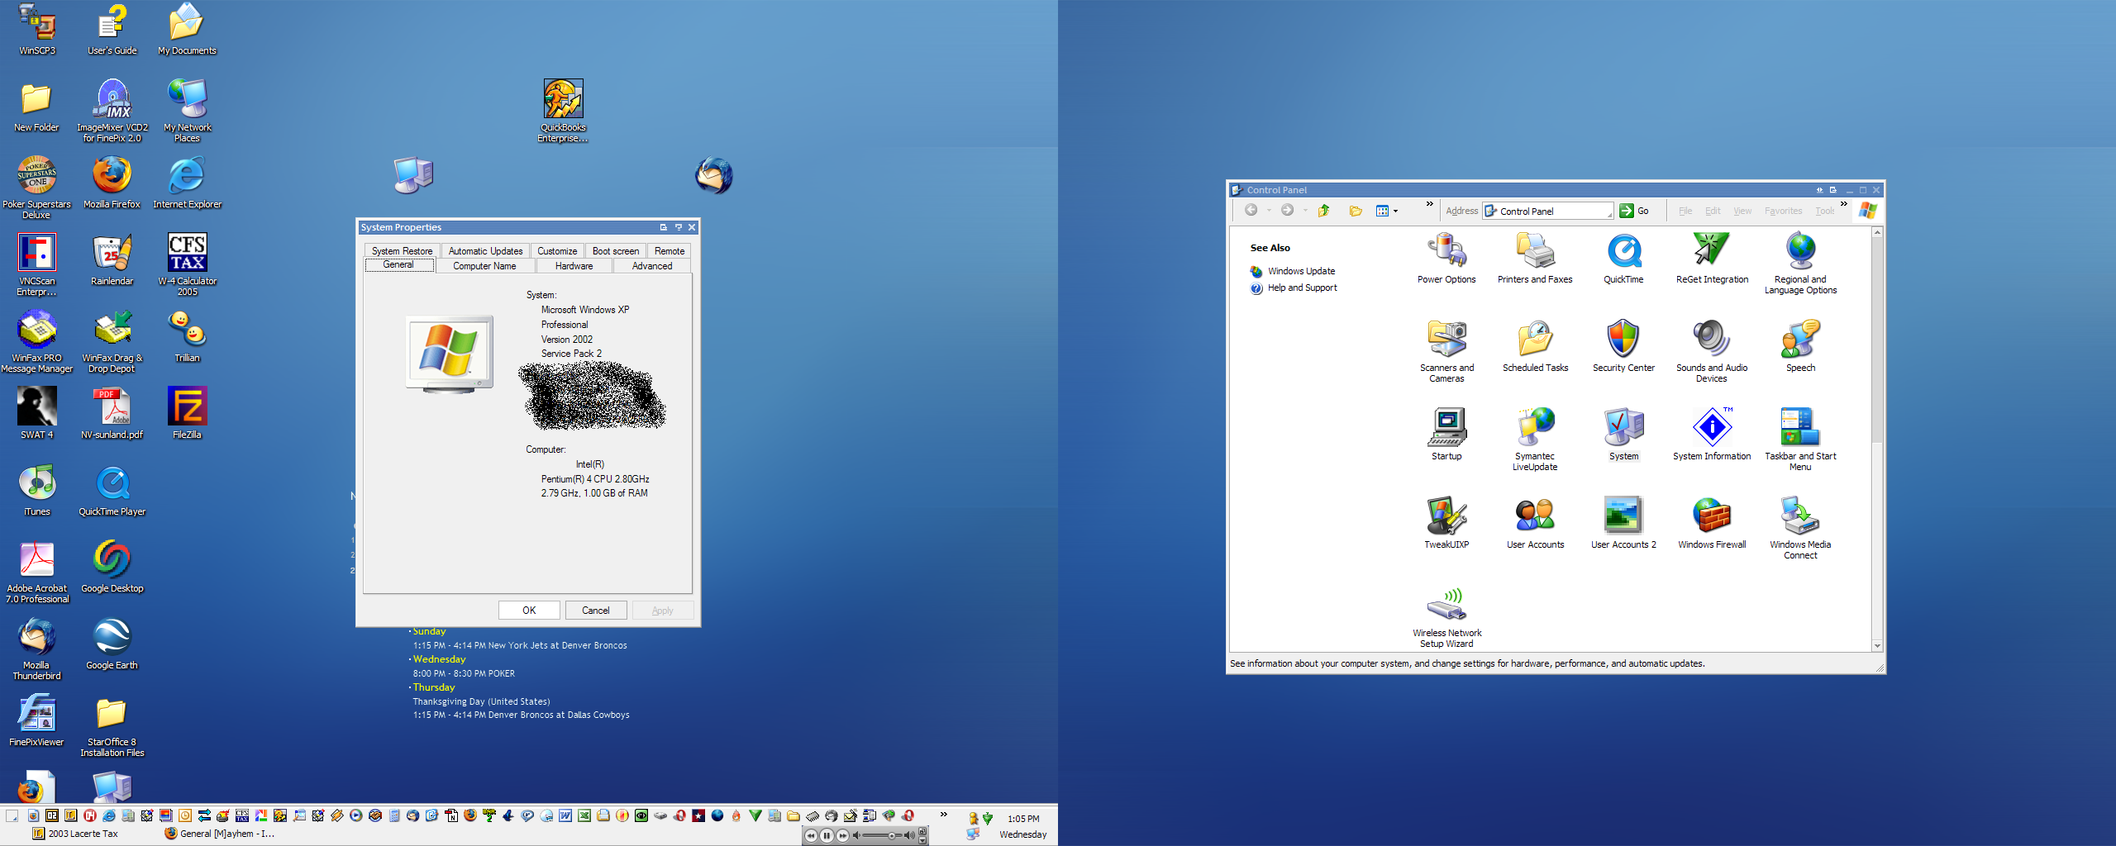This screenshot has height=846, width=2116.
Task: Open the Windows Update link
Action: (x=1301, y=271)
